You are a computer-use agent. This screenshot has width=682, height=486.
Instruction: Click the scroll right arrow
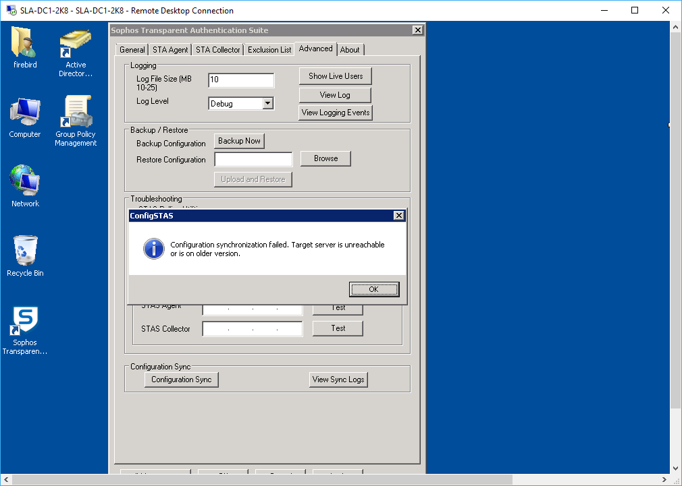664,479
